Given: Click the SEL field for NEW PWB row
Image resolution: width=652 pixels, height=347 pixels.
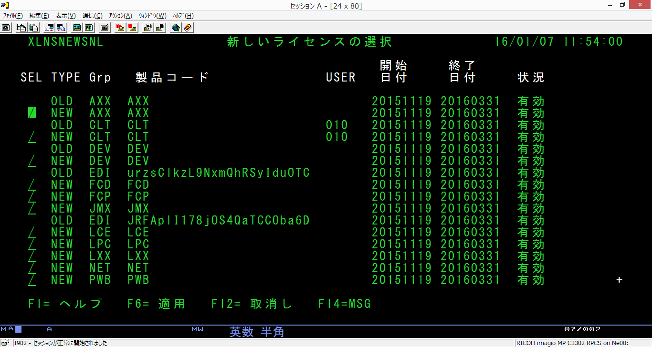Looking at the screenshot, I should (x=32, y=280).
